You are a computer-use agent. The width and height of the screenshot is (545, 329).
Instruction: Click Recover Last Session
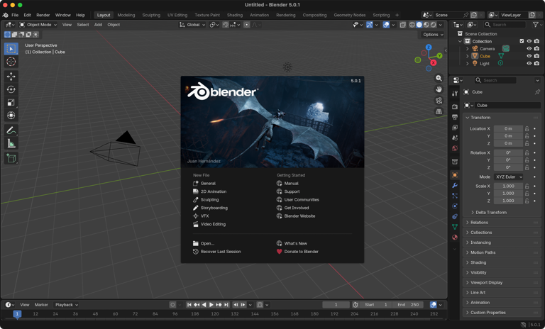point(217,252)
